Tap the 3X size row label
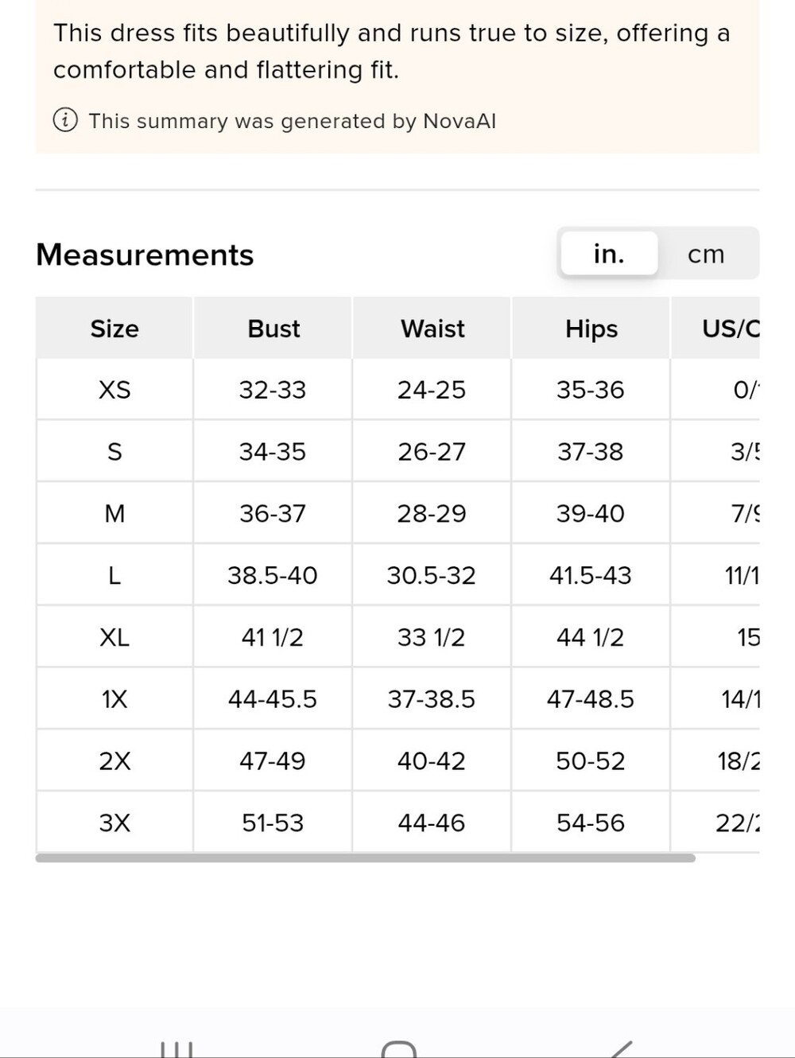Screen dimensions: 795x1058 [114, 823]
